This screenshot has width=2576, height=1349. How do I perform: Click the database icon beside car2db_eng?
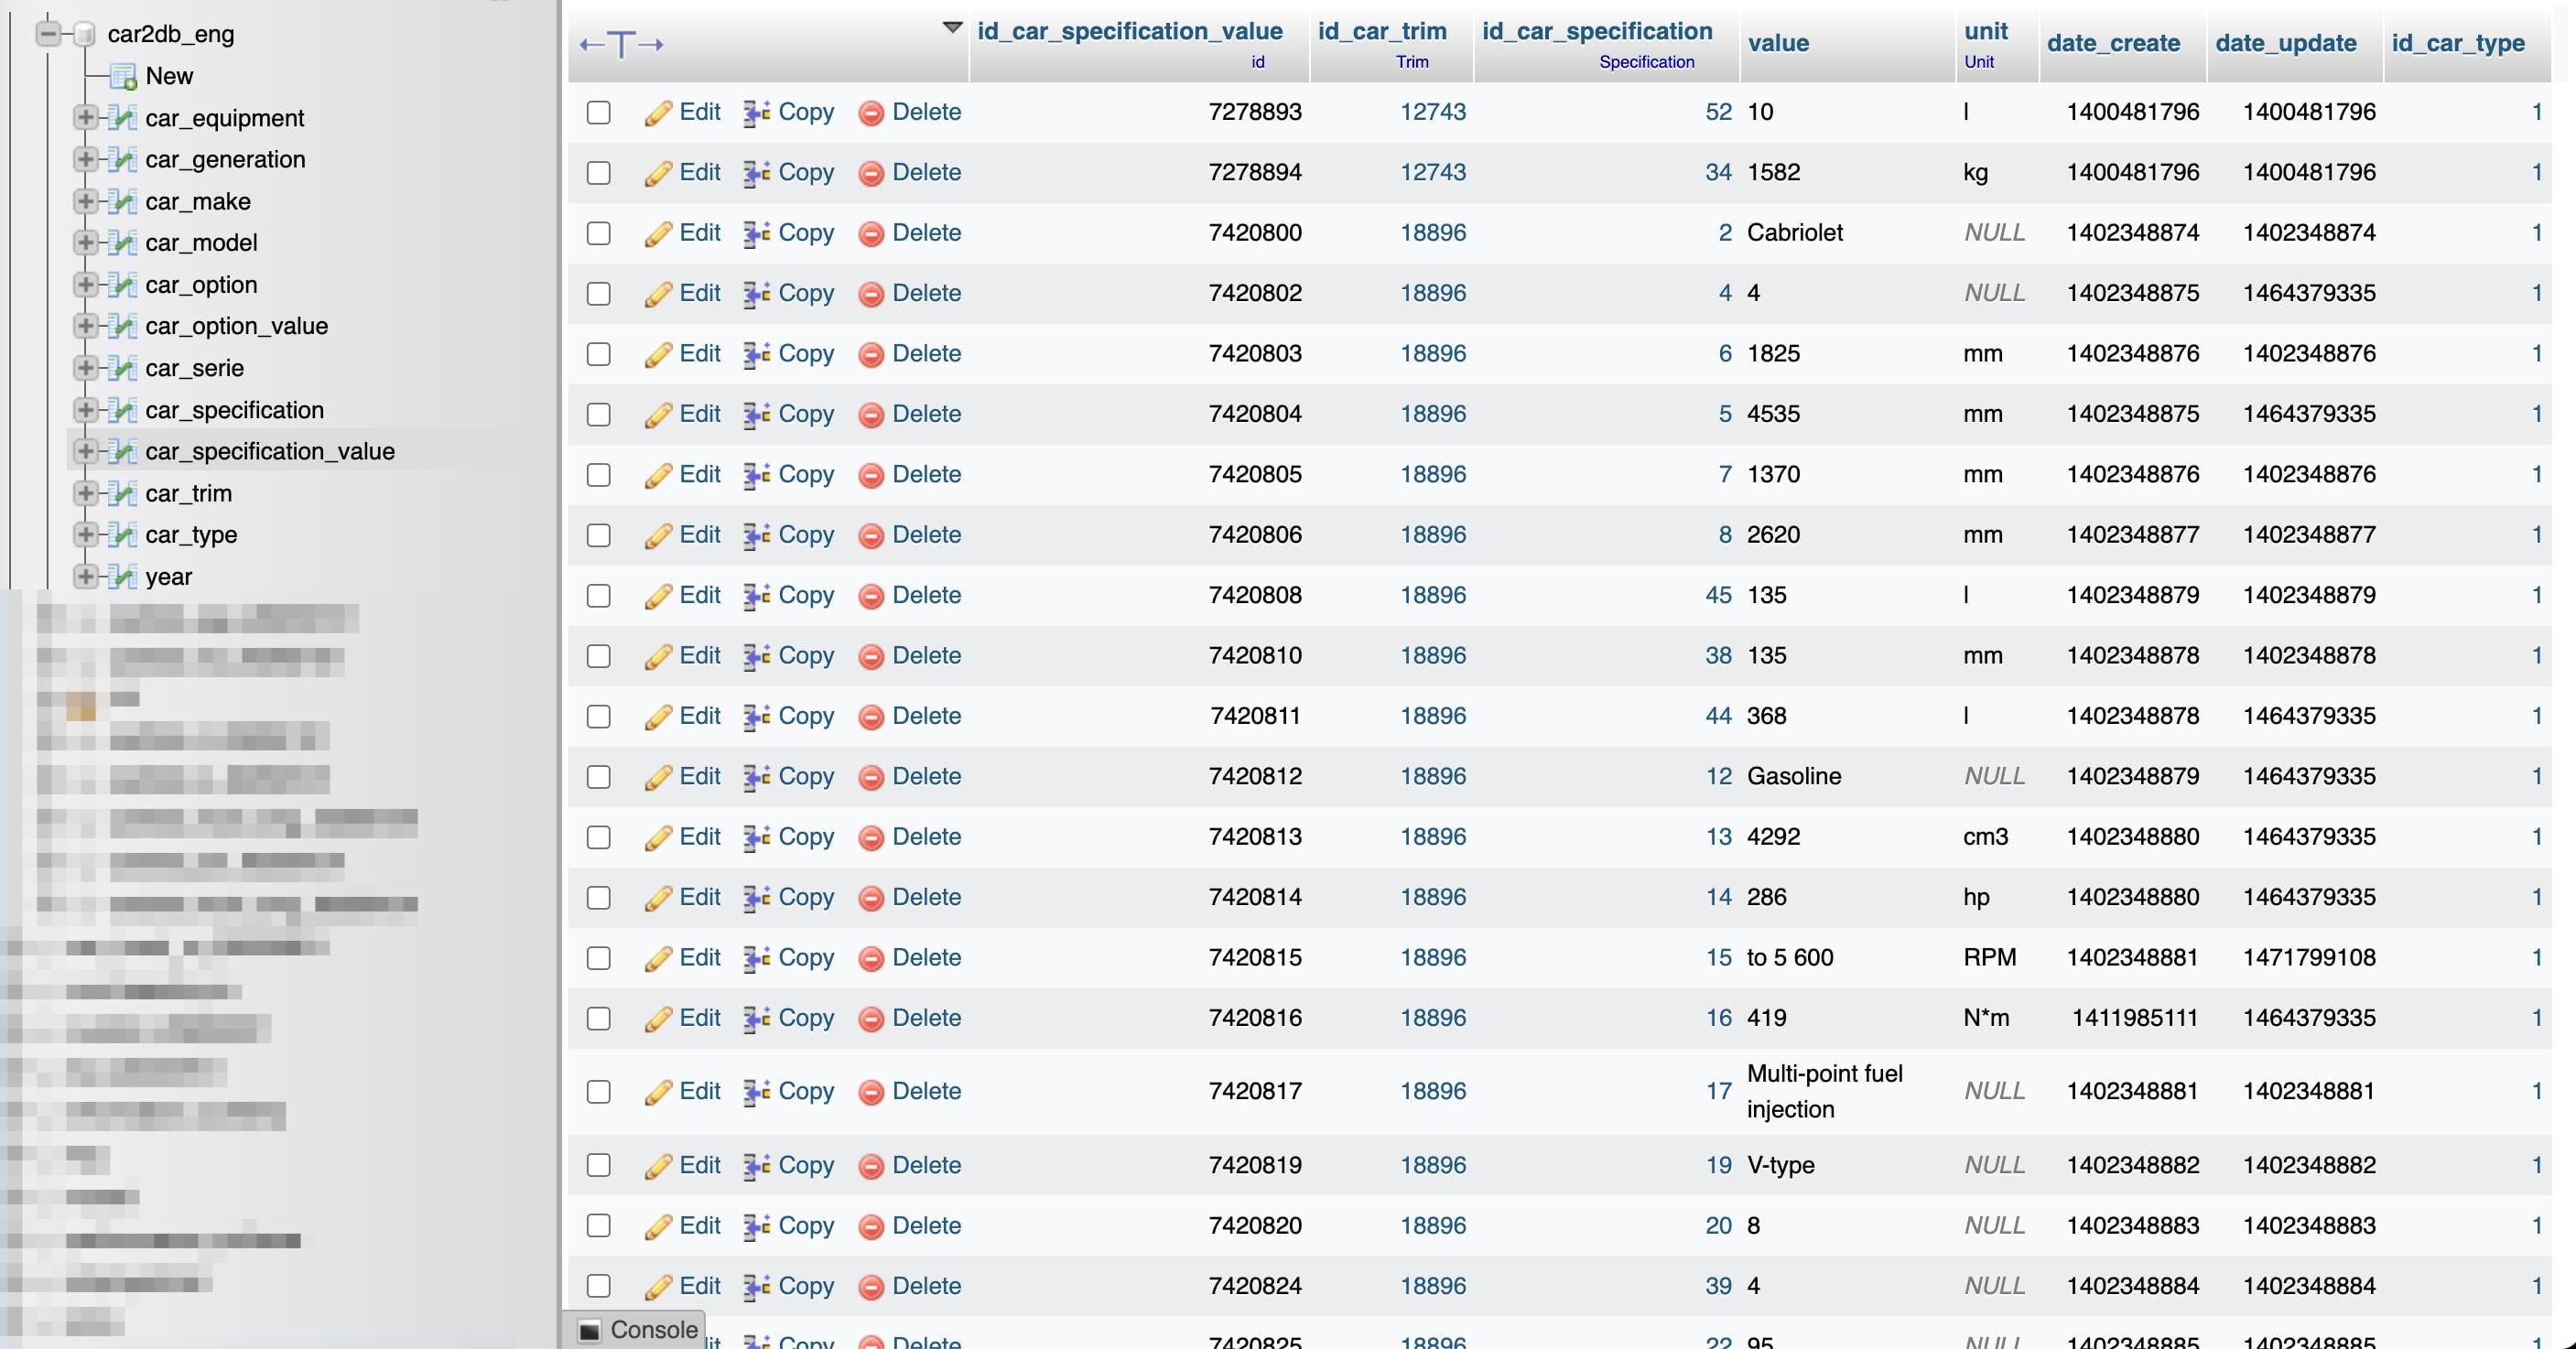(x=86, y=34)
